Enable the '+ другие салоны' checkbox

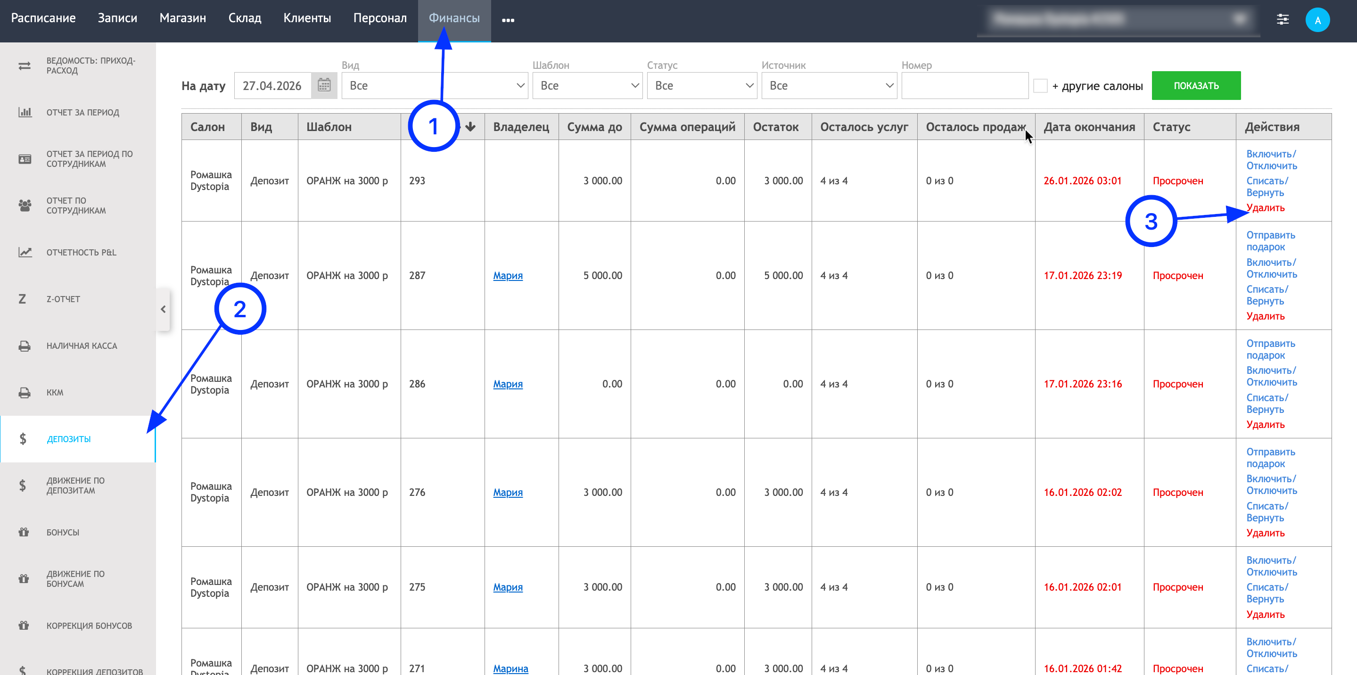coord(1040,85)
